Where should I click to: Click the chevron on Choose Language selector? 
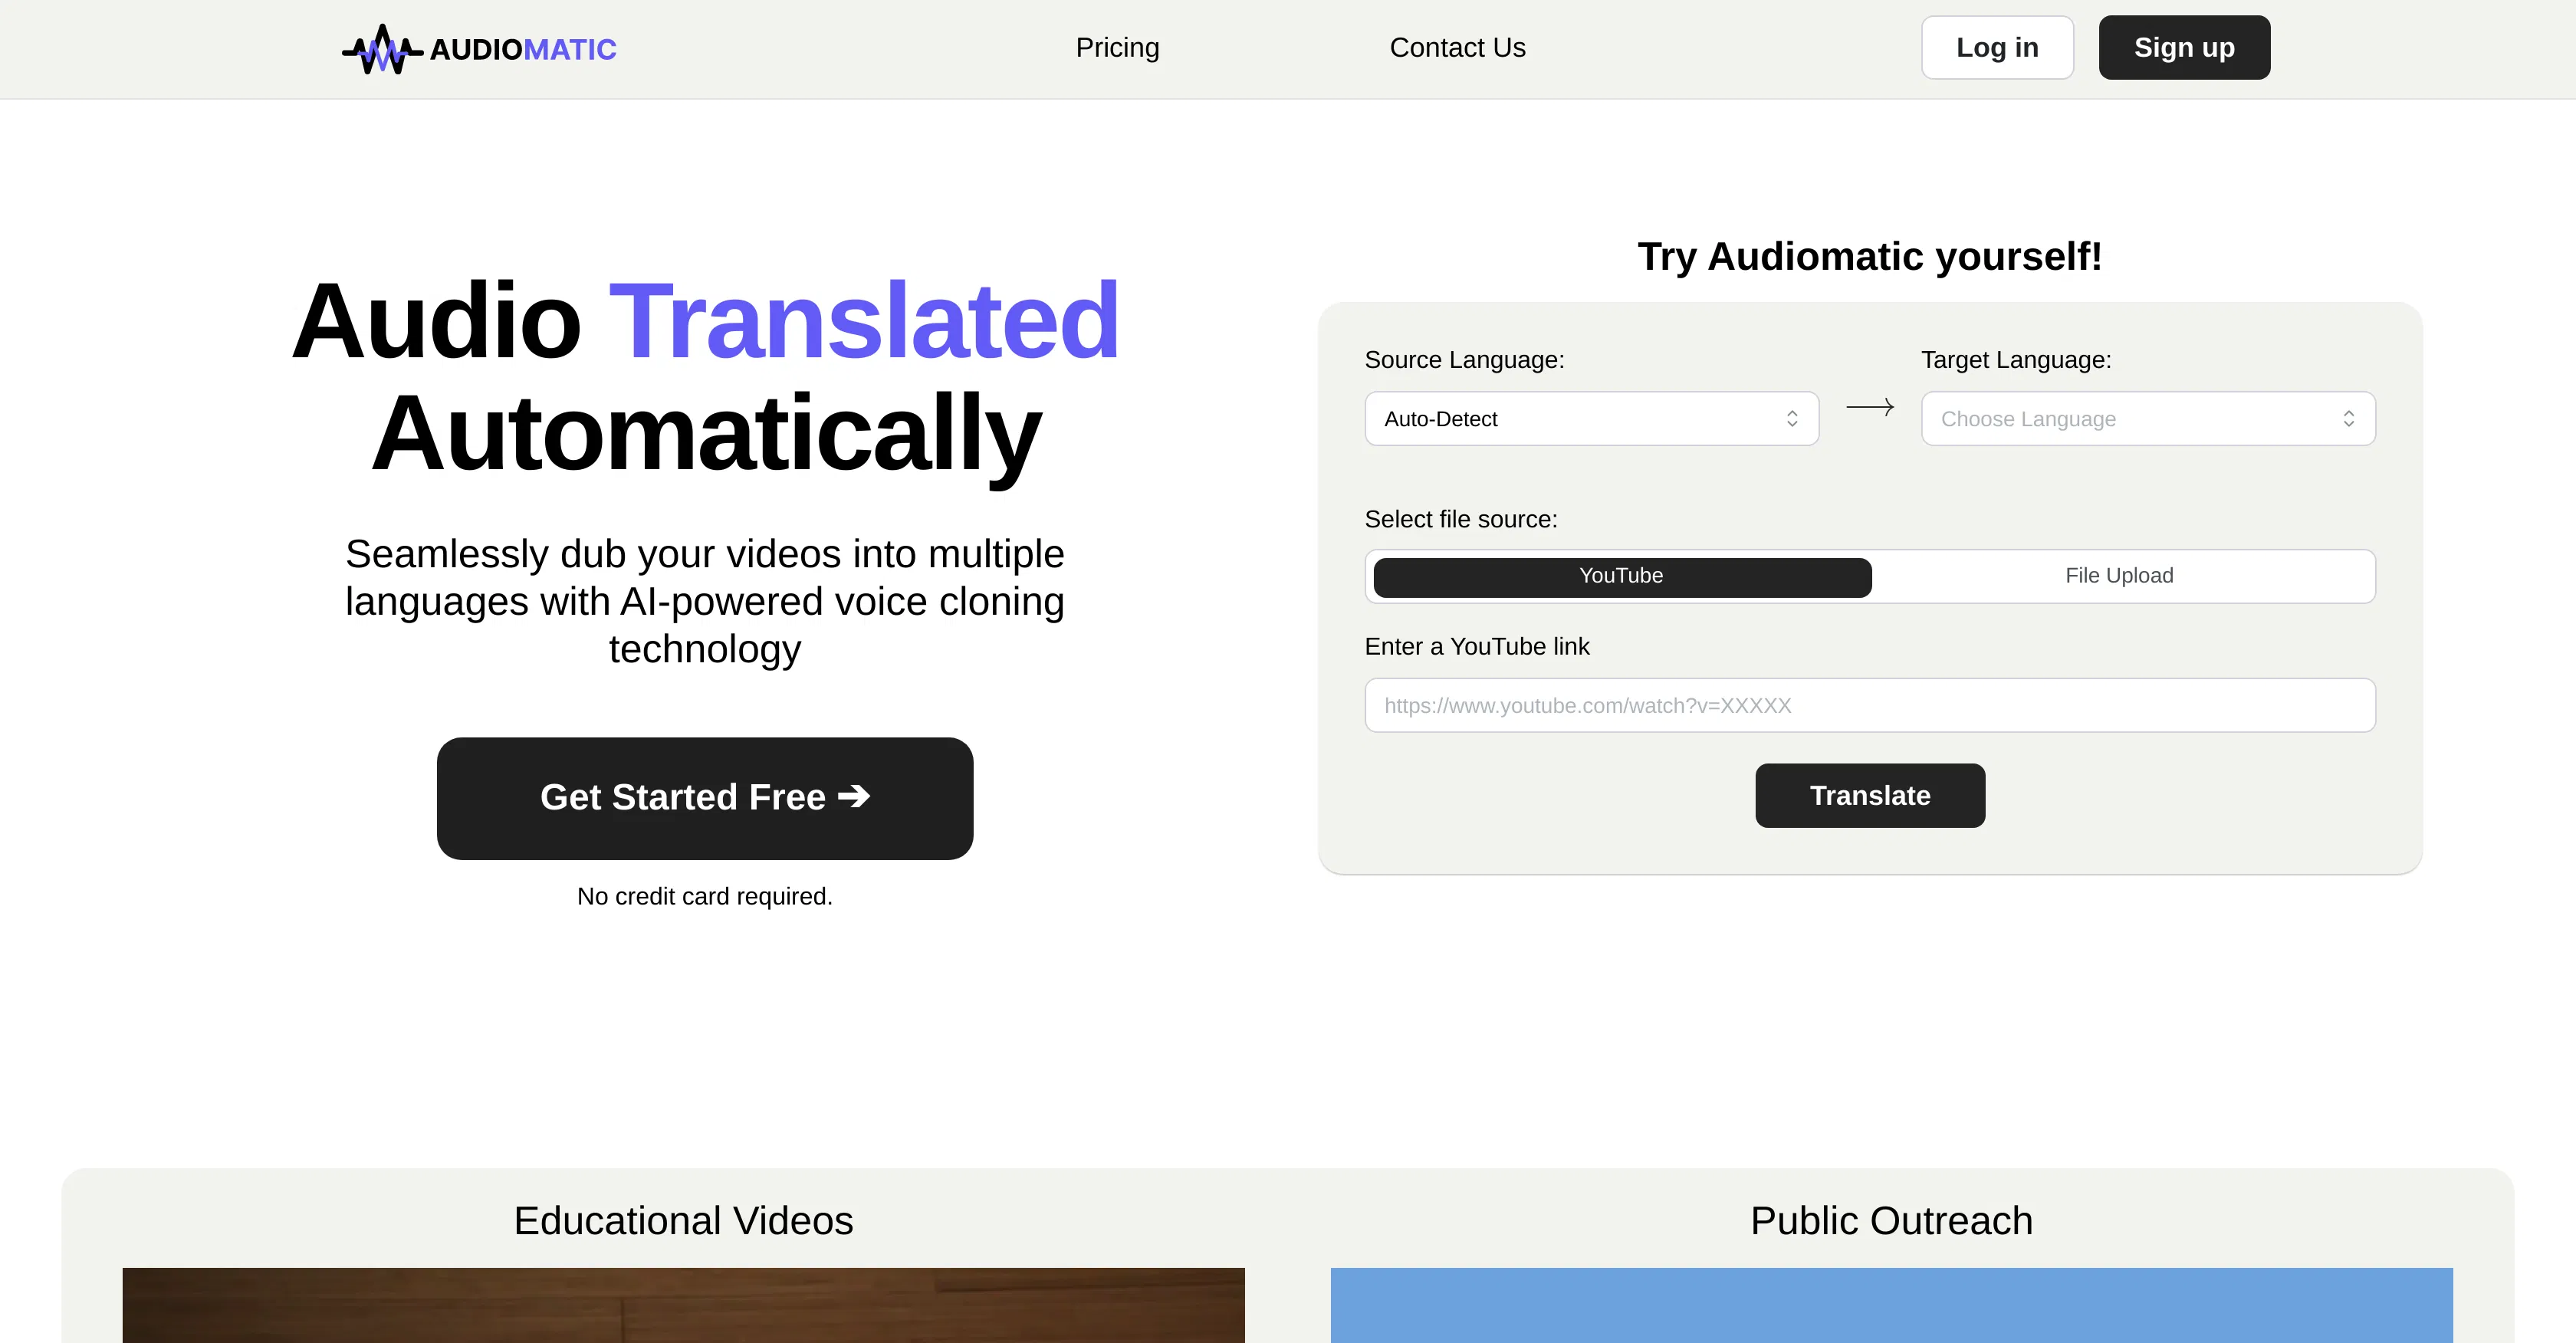click(2349, 418)
